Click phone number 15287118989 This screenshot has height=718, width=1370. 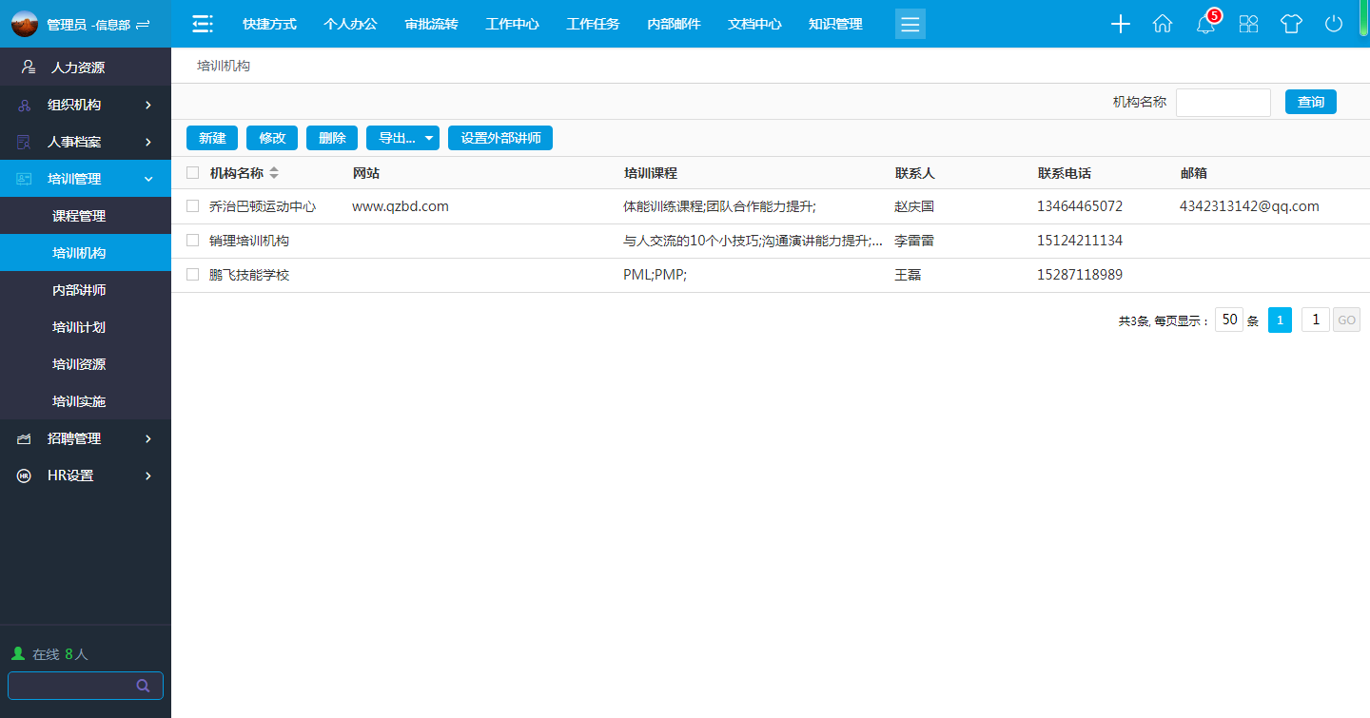coord(1080,275)
